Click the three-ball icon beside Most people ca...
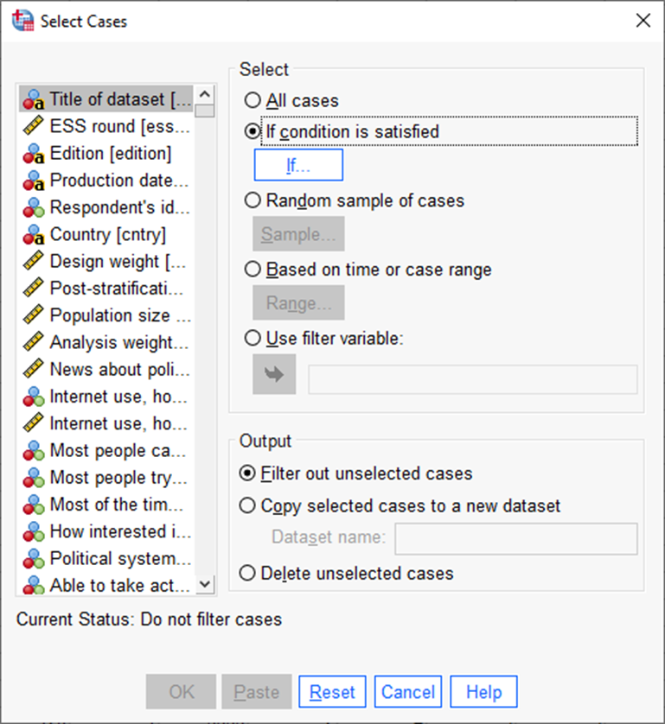The image size is (665, 724). pyautogui.click(x=33, y=450)
